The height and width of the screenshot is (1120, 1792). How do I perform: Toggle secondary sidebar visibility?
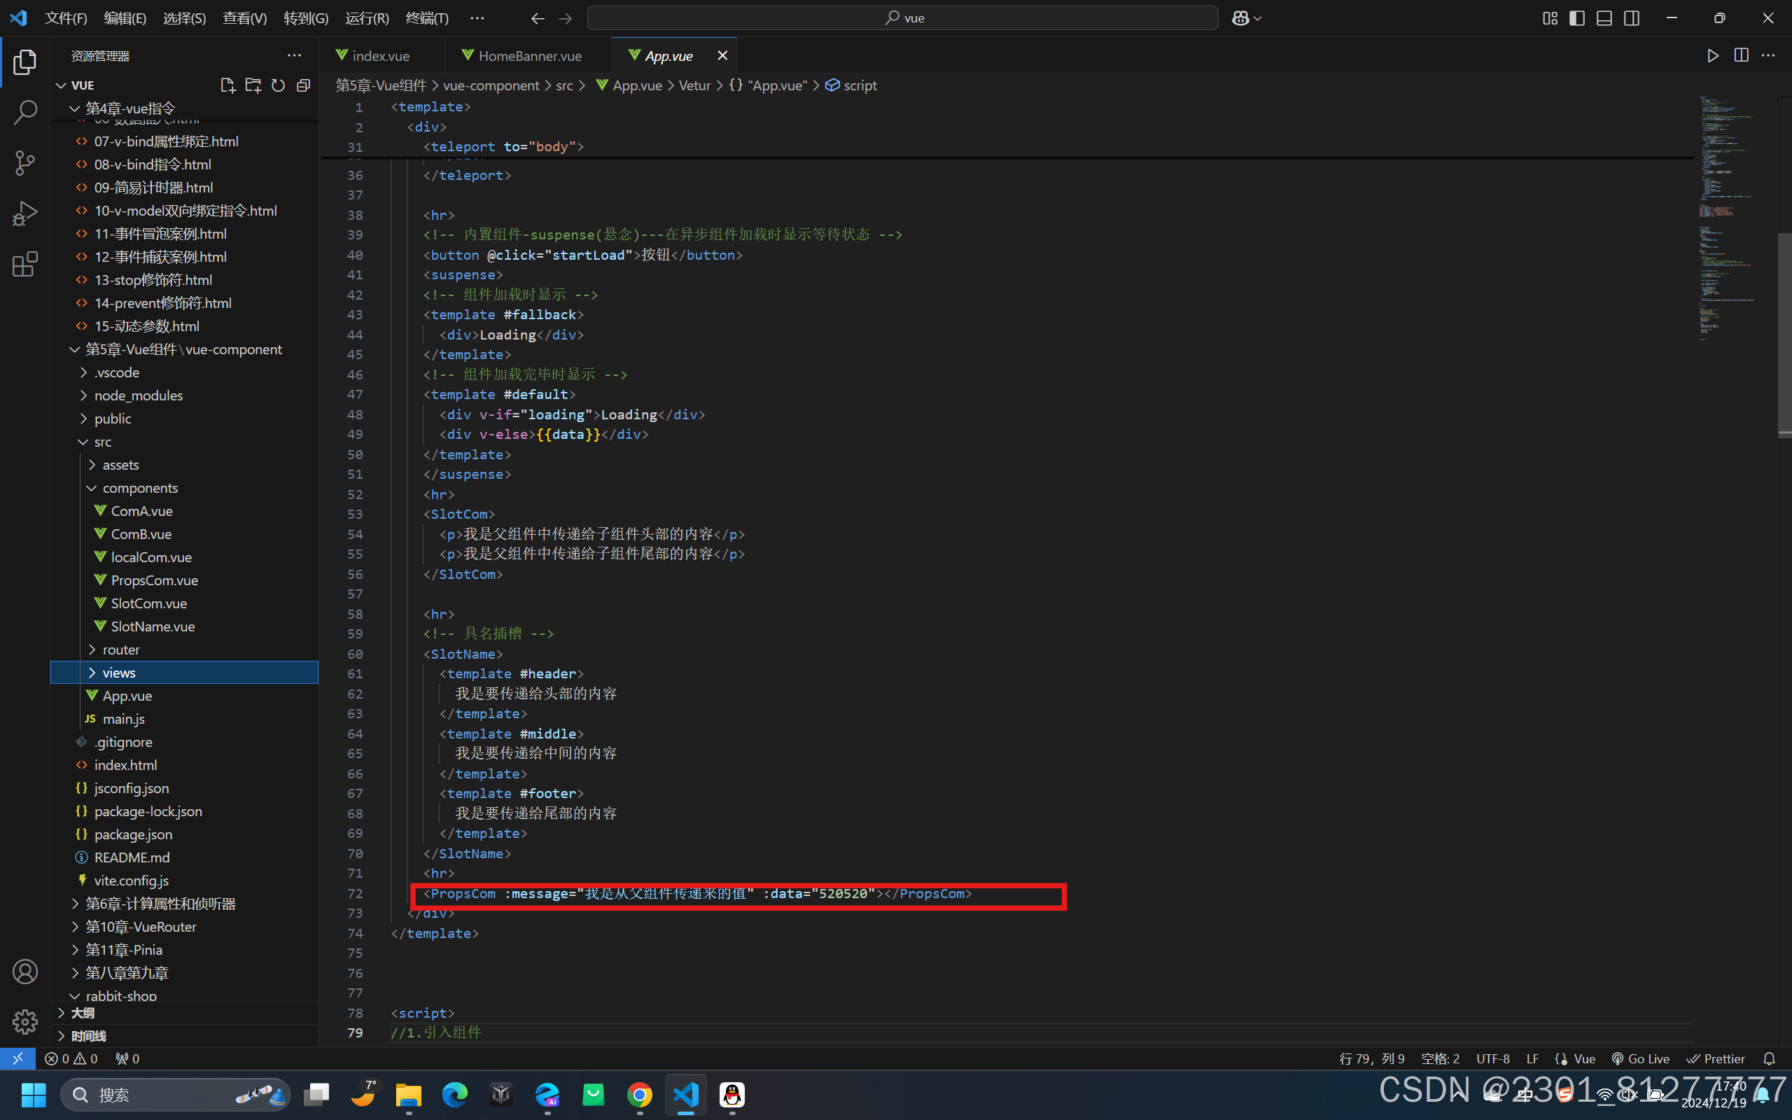[x=1631, y=17]
